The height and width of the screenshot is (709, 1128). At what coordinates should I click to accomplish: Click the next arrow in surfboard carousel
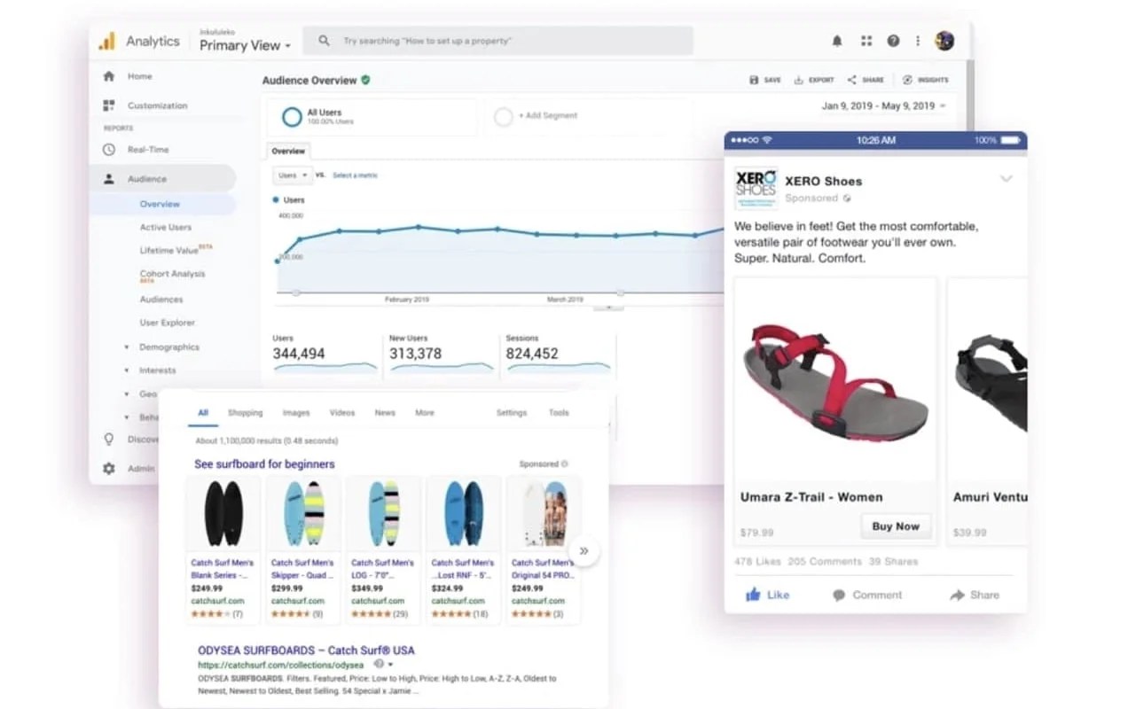point(584,550)
